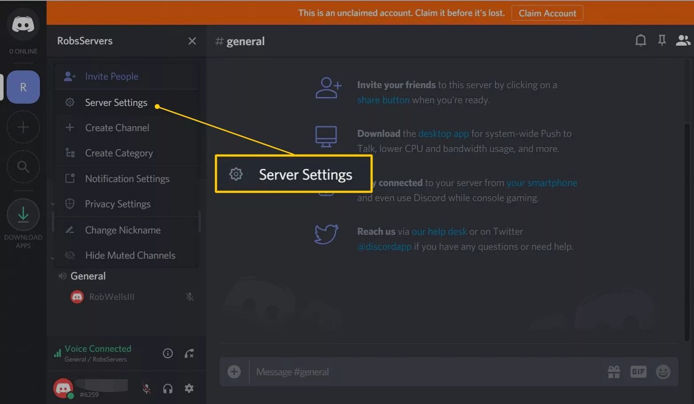
Task: Add a server with plus icon
Action: [x=23, y=127]
